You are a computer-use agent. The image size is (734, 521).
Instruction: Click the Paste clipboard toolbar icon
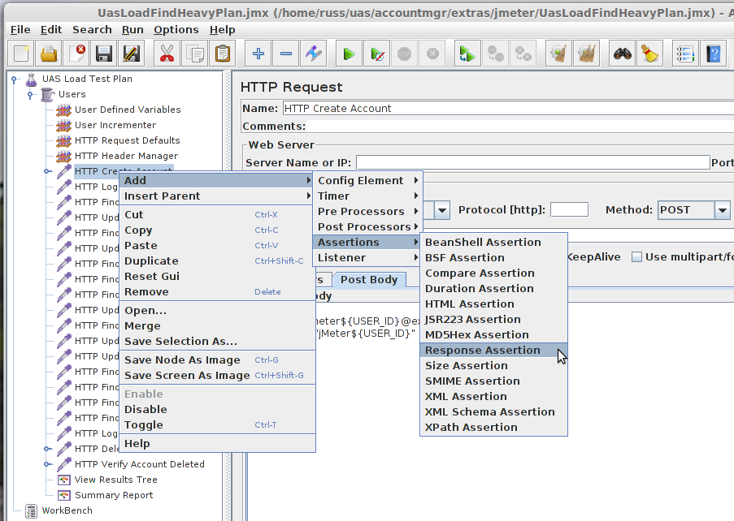tap(223, 54)
